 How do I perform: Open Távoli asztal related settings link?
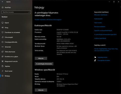coord(98,23)
